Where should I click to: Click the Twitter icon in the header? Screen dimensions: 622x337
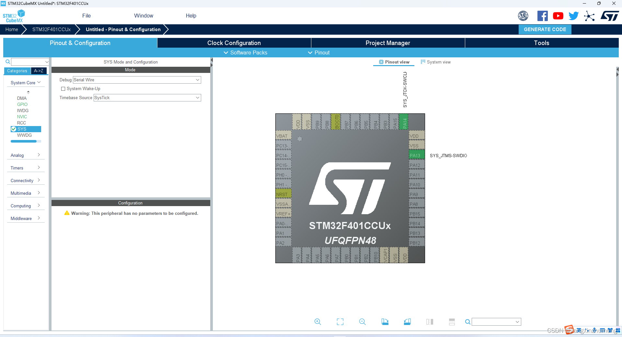573,16
